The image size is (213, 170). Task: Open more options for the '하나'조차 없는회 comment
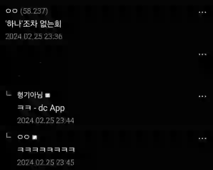202,12
